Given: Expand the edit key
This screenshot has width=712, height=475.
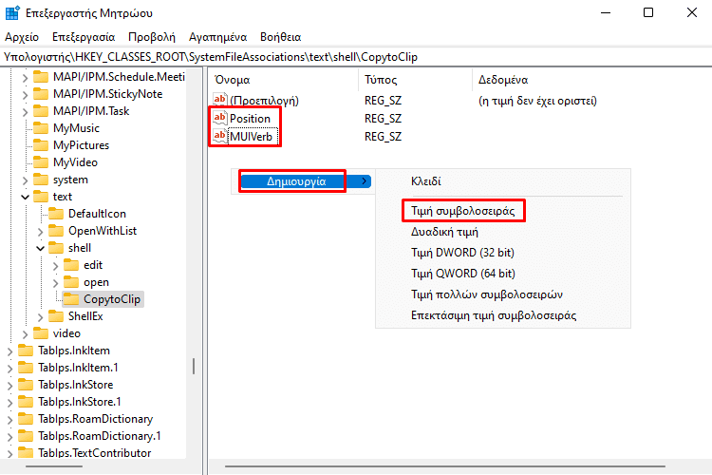Looking at the screenshot, I should click(x=55, y=266).
